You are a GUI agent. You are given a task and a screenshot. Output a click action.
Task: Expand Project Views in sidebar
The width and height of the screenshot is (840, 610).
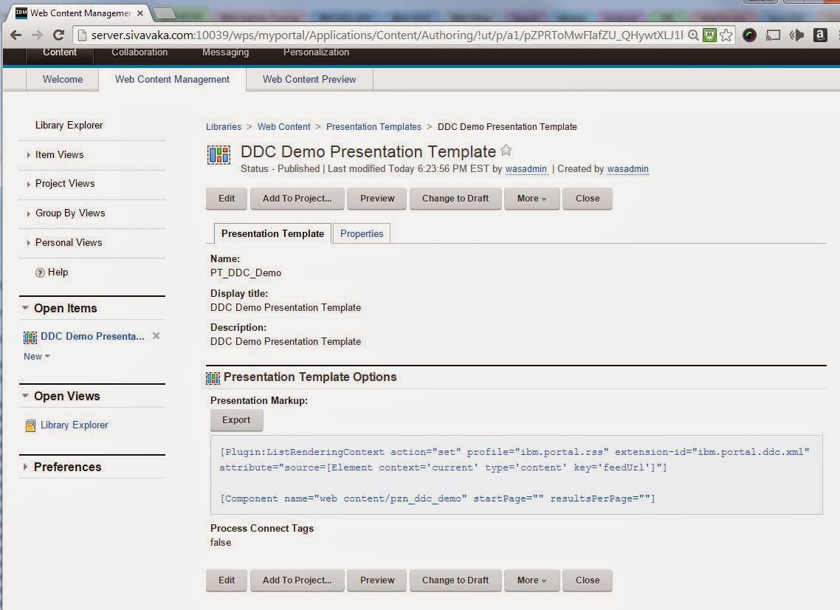[x=28, y=184]
